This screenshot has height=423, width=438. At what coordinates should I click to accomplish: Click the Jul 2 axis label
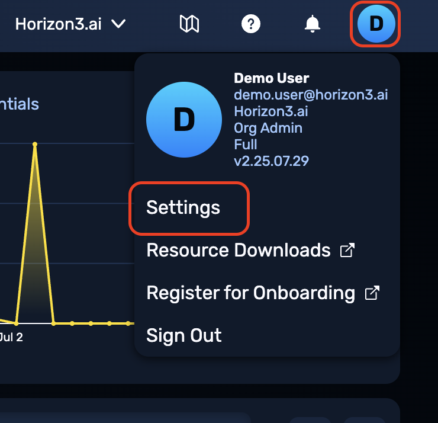tap(11, 337)
